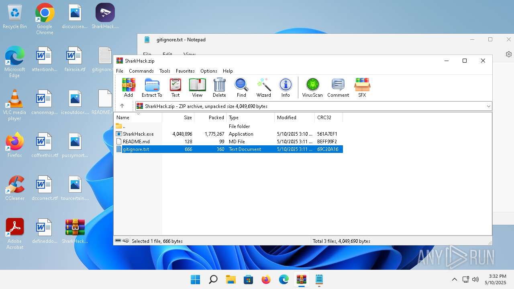Switch to WinRAR in taskbar
Image resolution: width=514 pixels, height=289 pixels.
[x=302, y=279]
